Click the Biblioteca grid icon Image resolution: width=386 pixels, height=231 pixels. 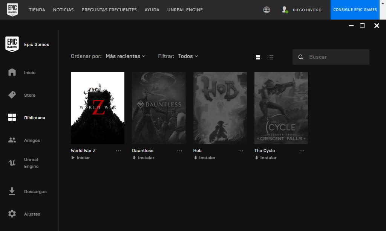pos(12,117)
